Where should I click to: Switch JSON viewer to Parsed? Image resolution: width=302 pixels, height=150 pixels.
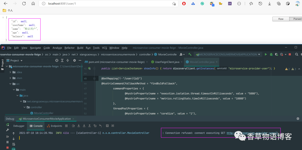(296, 19)
